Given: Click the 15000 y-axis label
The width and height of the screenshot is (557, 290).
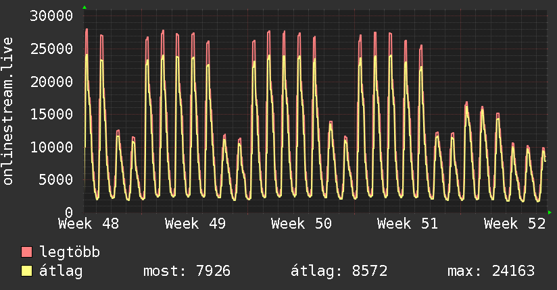Looking at the screenshot, I should pos(51,114).
